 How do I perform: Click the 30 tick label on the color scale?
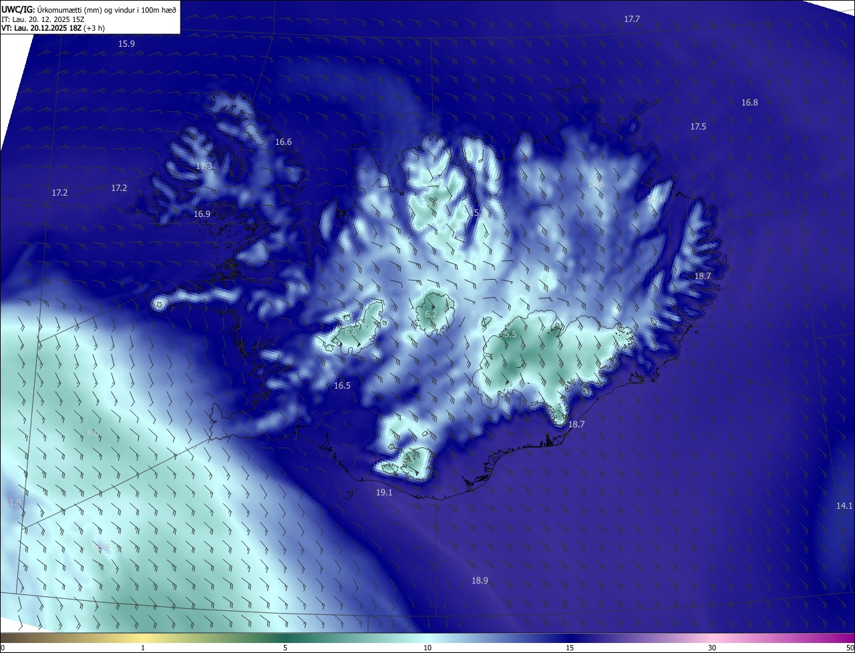pyautogui.click(x=712, y=648)
